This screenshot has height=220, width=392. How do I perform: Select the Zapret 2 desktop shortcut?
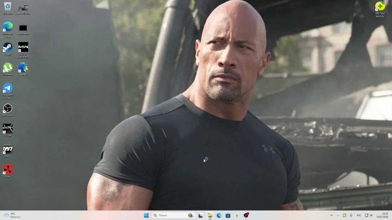(x=23, y=69)
